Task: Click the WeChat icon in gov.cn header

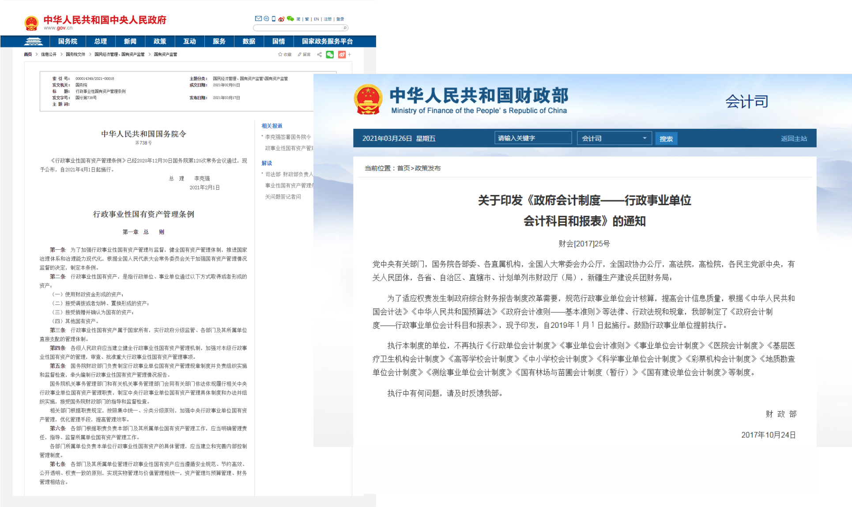Action: point(290,19)
